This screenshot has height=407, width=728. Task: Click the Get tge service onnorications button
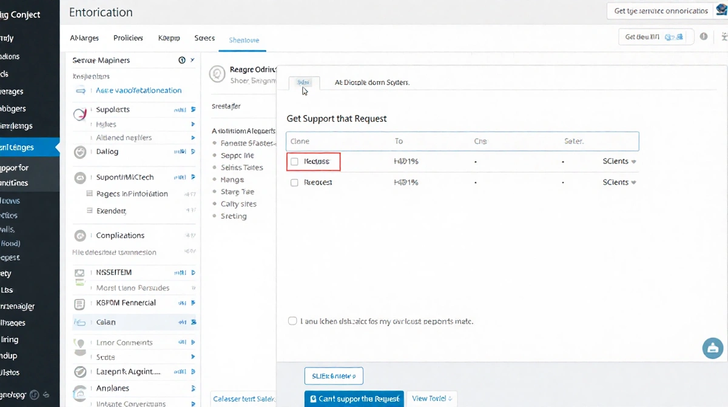tap(661, 11)
